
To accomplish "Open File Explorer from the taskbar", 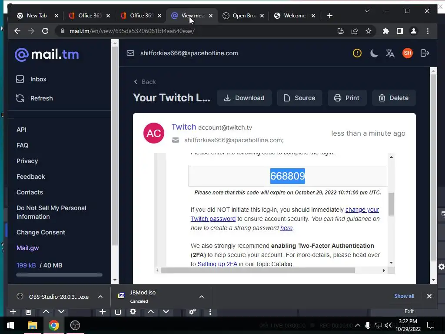I will pyautogui.click(x=32, y=325).
